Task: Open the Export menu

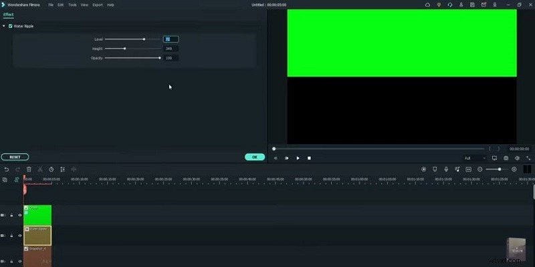Action: (98, 5)
